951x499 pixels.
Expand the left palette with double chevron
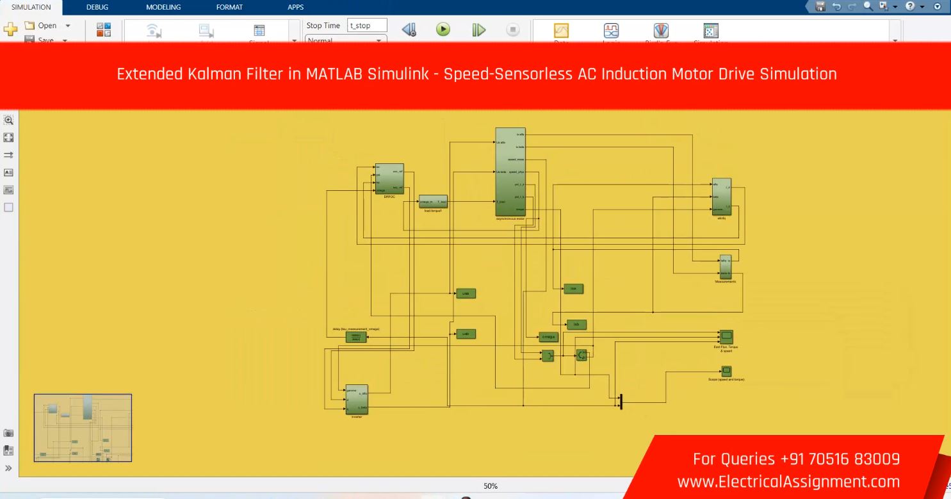coord(9,468)
